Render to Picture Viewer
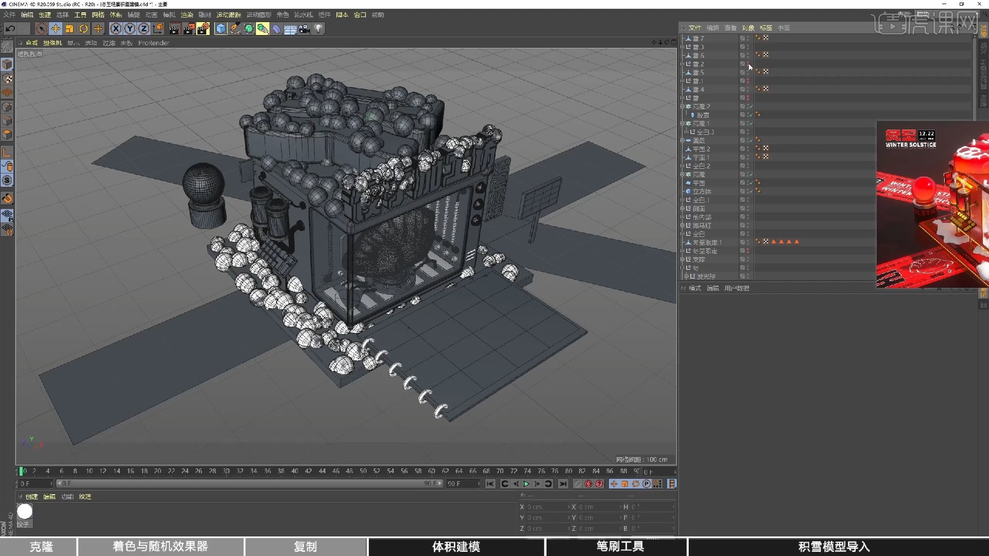The height and width of the screenshot is (556, 989). pos(189,29)
